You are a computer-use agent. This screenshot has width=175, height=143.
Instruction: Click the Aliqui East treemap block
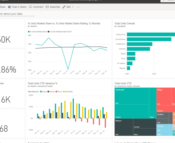[164, 96]
